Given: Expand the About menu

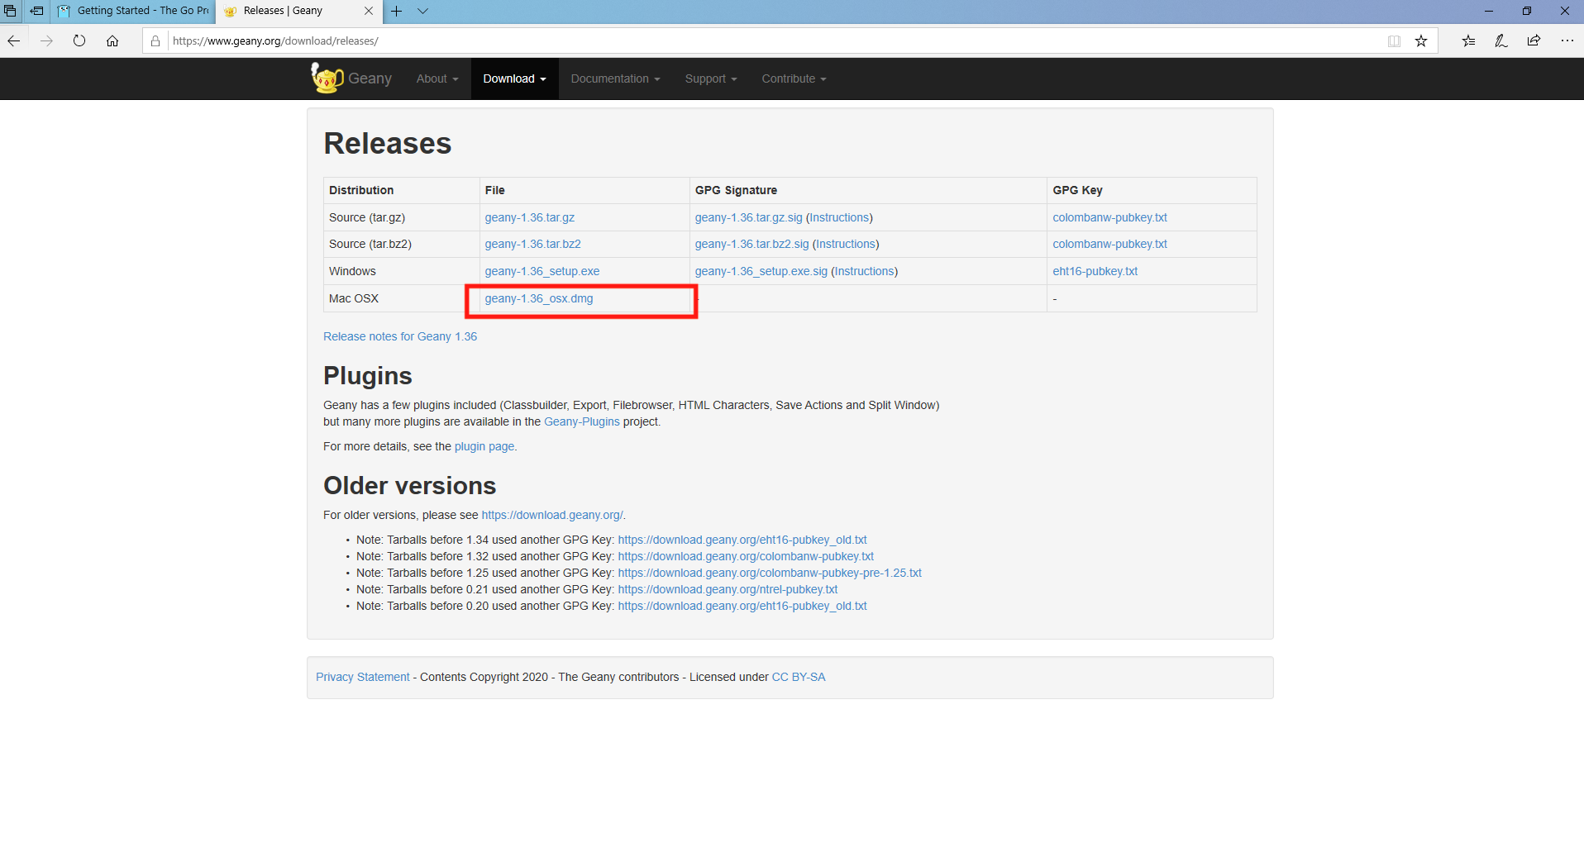Looking at the screenshot, I should coord(437,79).
